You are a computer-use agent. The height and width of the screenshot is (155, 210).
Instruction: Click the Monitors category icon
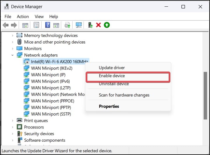click(20, 48)
